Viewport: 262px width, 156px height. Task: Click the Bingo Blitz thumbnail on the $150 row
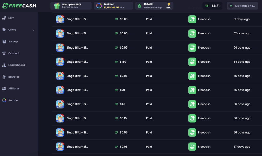[x=60, y=62]
